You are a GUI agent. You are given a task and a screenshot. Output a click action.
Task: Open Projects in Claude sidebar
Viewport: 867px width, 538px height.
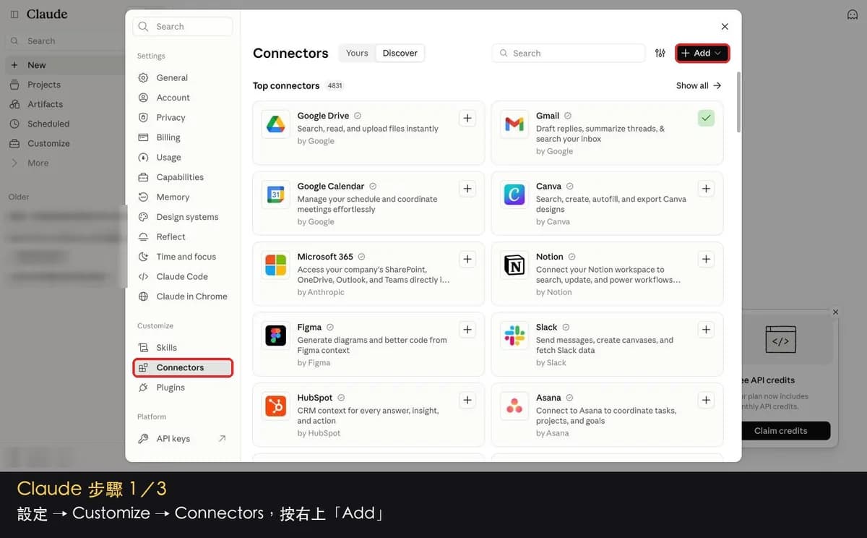click(x=64, y=85)
